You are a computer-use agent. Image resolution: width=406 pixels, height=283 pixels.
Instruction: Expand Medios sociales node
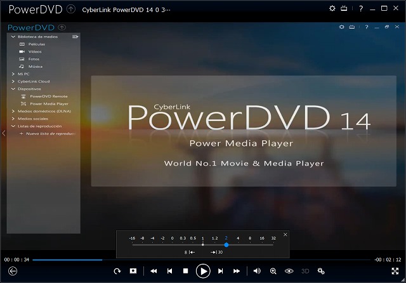click(13, 119)
